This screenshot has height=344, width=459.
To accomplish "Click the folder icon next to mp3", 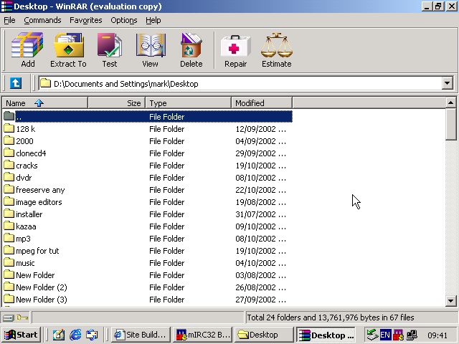I will (x=9, y=239).
